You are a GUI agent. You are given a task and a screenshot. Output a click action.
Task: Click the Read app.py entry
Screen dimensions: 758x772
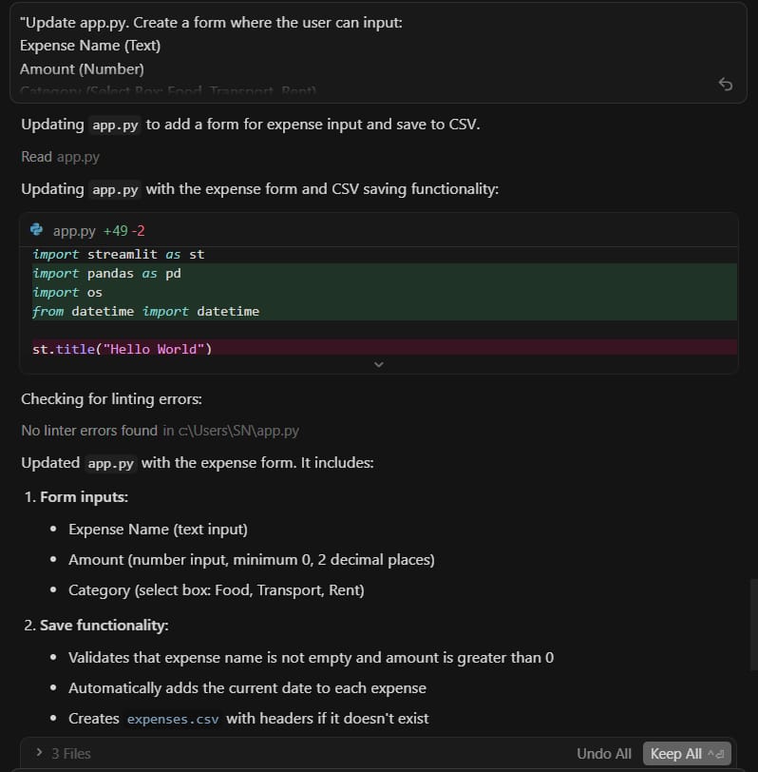[60, 156]
